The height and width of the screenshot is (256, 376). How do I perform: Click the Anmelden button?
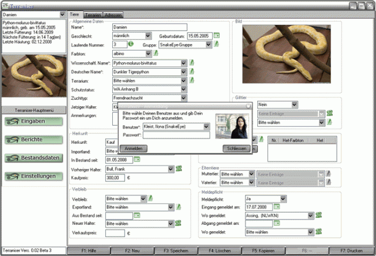(133, 149)
